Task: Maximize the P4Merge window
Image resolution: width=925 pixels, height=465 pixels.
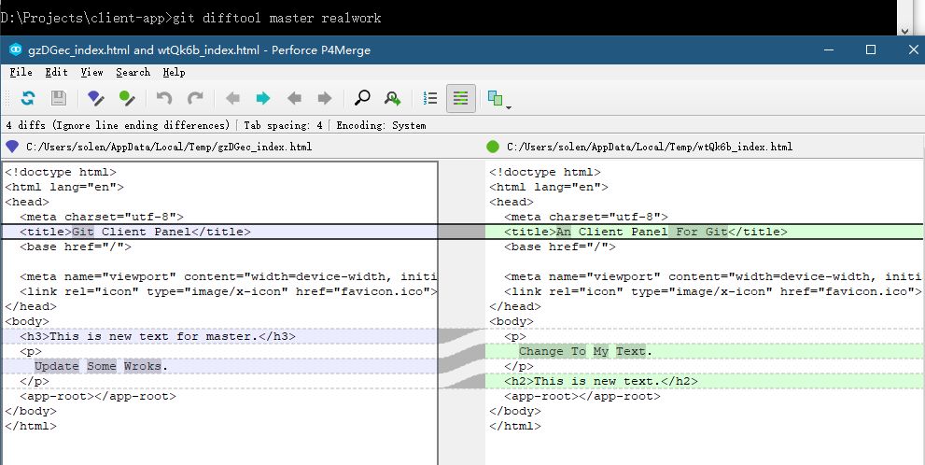Action: click(x=871, y=49)
